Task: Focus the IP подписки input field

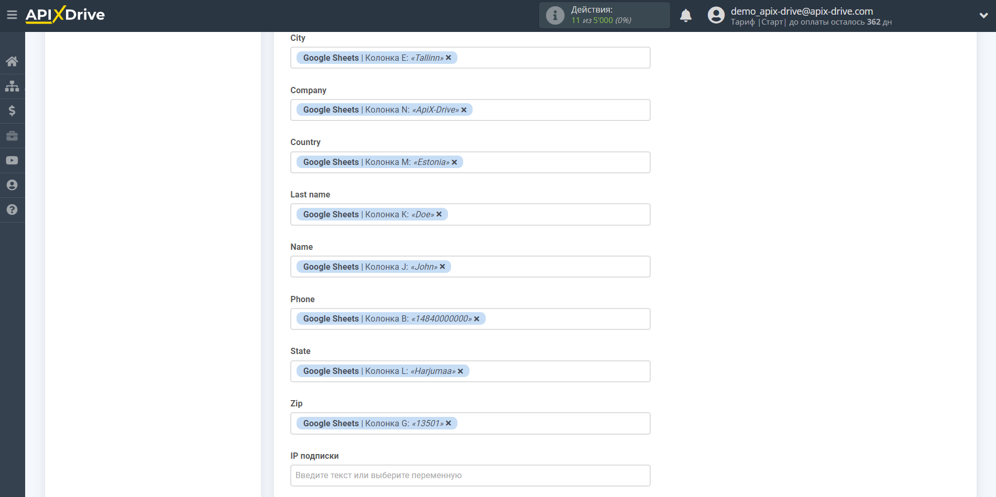Action: tap(470, 476)
